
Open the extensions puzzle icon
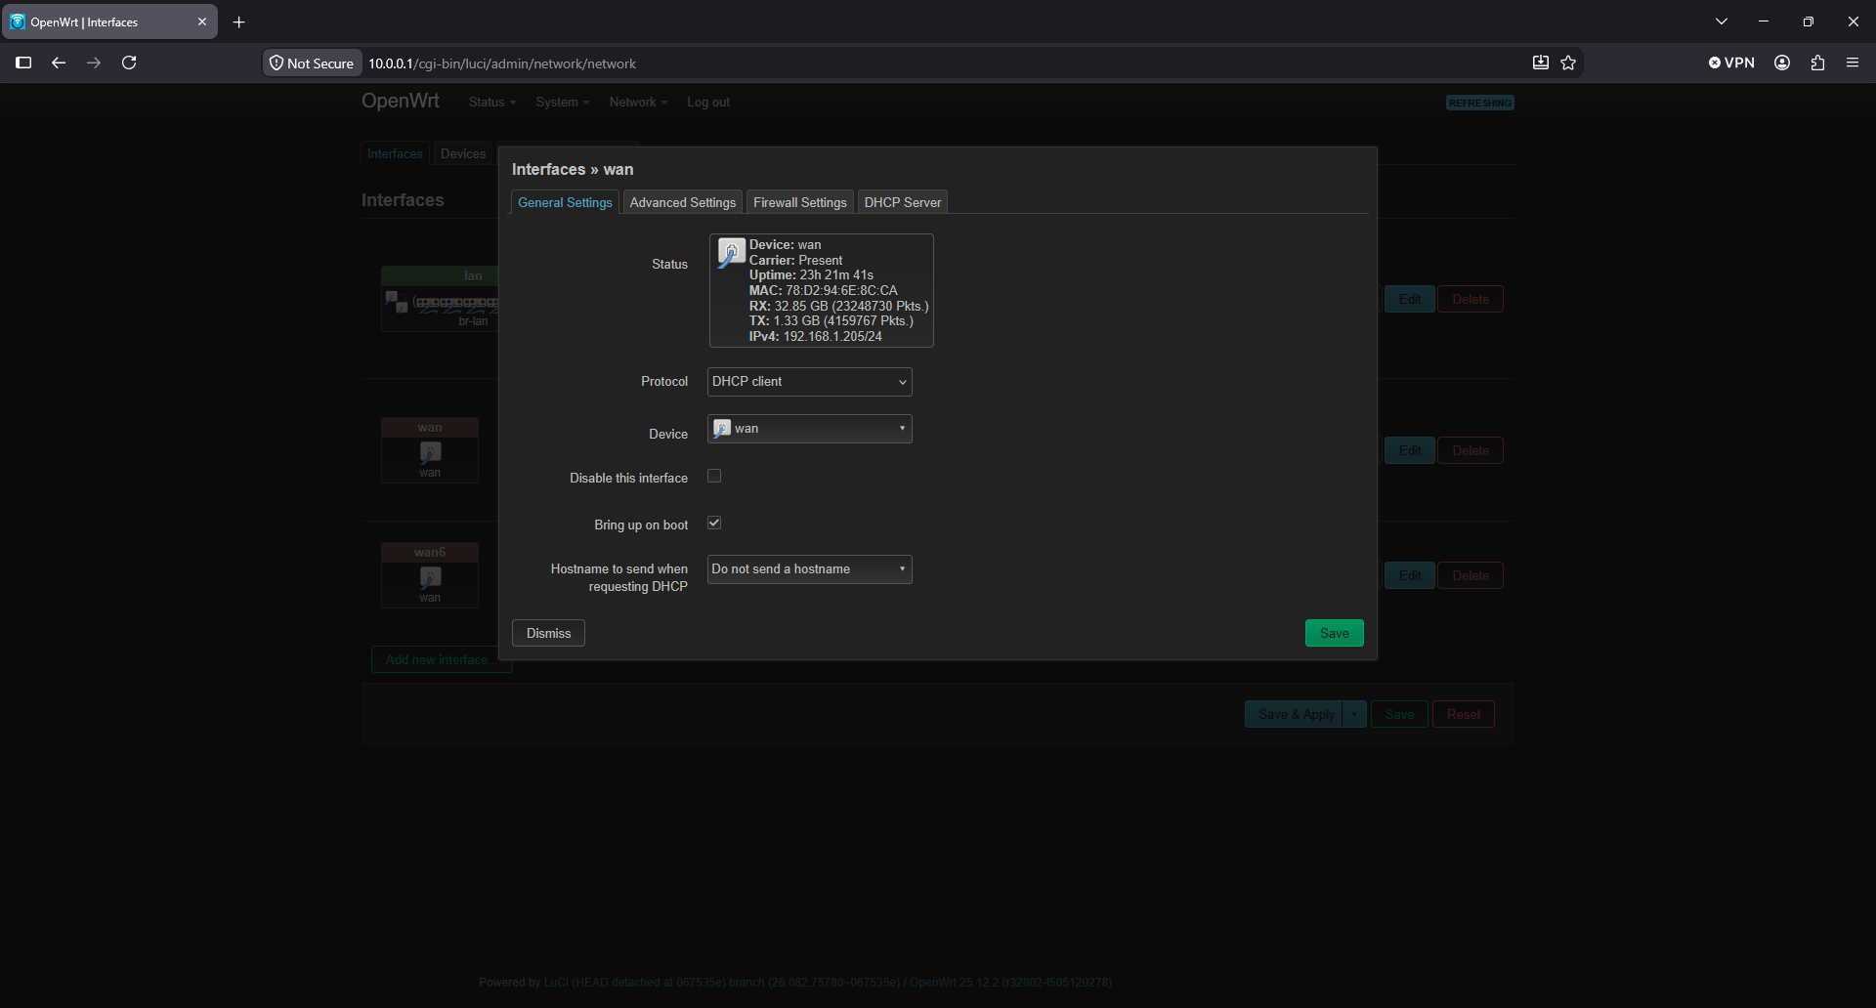click(1817, 63)
